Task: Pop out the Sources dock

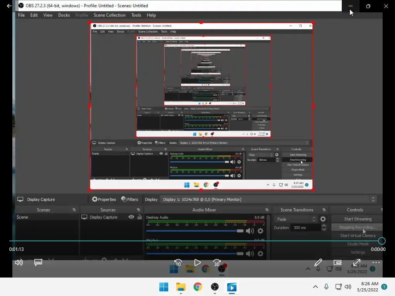Action: [138, 210]
